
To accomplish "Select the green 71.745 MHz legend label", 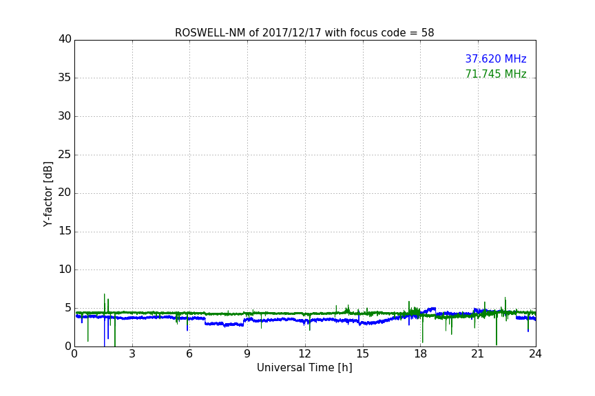I will (x=496, y=74).
